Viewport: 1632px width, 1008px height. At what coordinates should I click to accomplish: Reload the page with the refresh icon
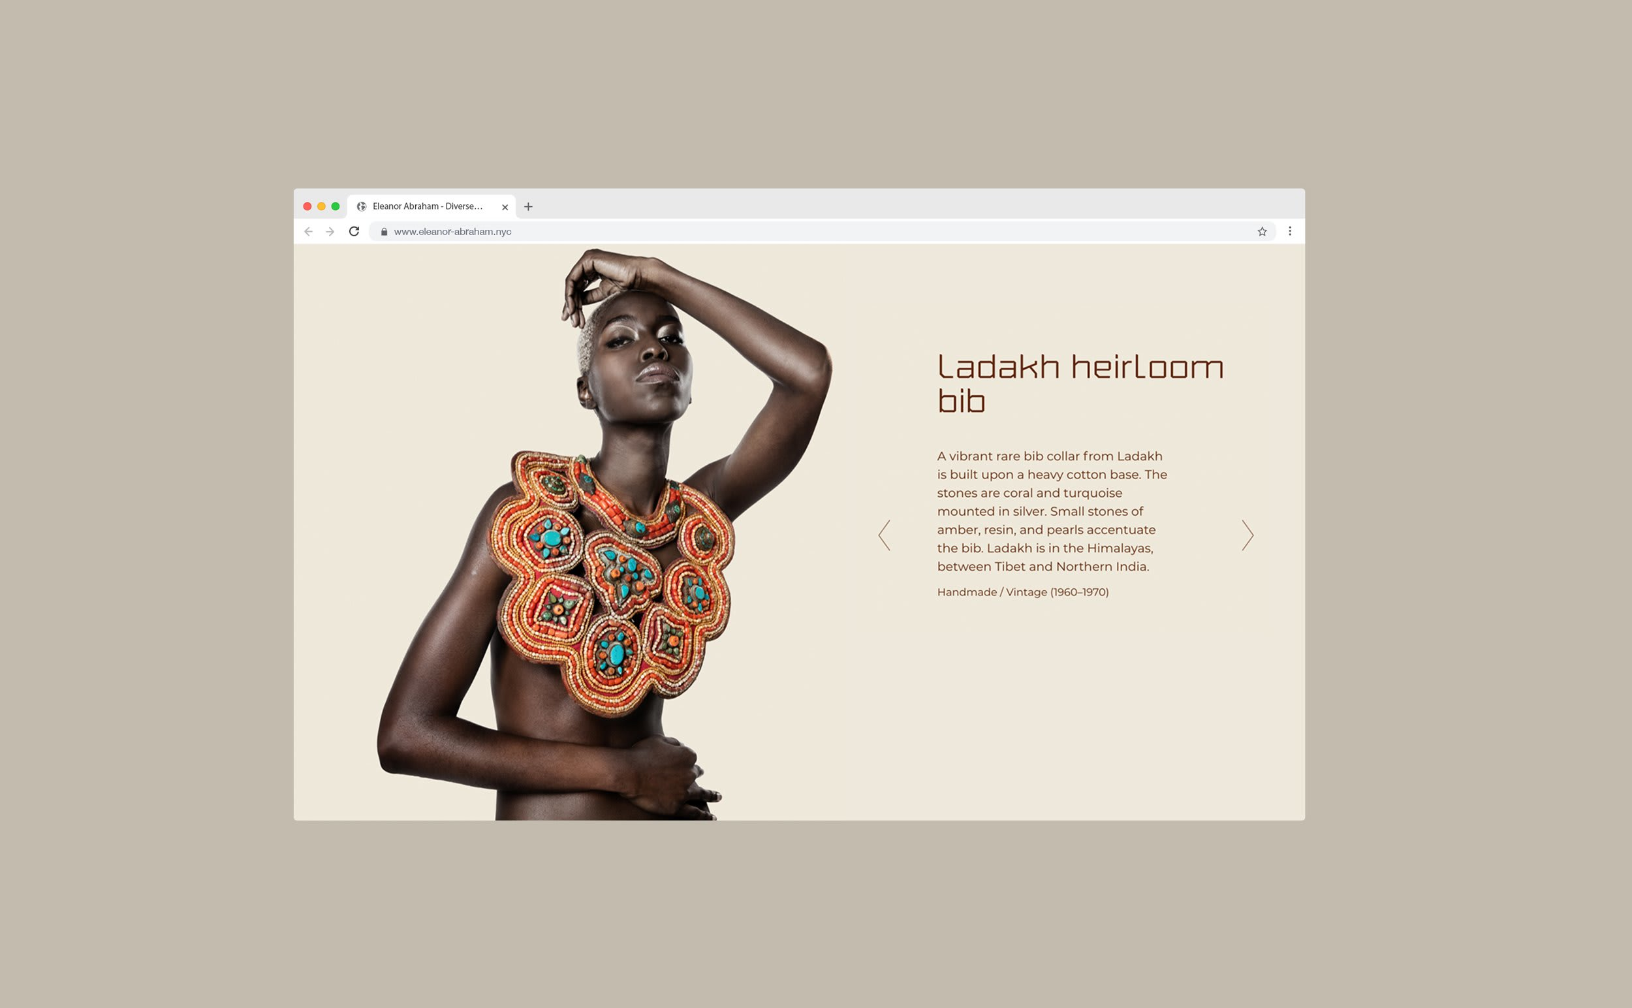[x=354, y=231]
